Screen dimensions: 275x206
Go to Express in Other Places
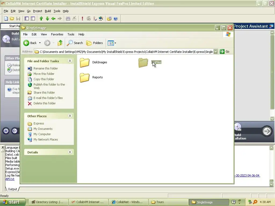39,123
